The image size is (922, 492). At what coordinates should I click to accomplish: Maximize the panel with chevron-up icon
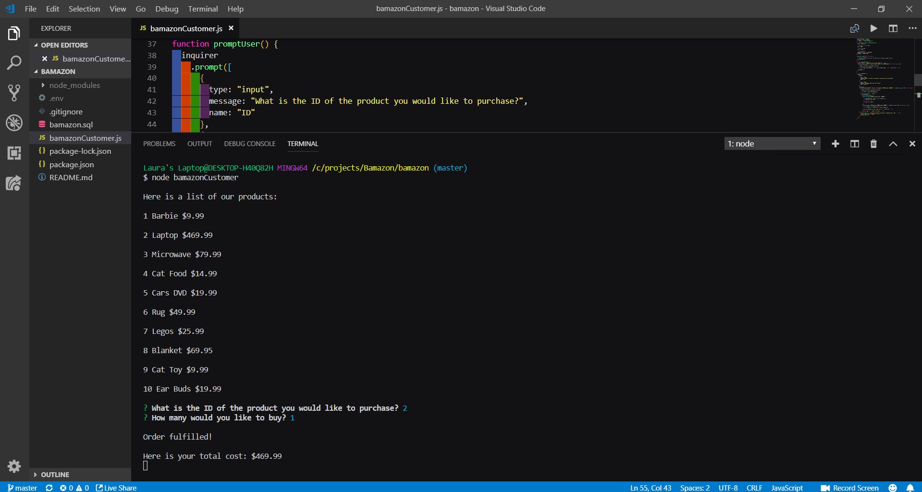click(x=893, y=144)
